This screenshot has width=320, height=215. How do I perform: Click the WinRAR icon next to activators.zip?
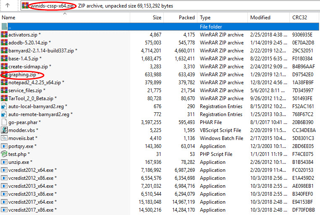[4, 35]
